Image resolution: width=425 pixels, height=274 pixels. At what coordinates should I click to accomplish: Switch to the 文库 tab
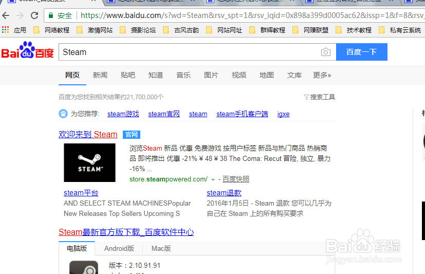pyautogui.click(x=294, y=75)
